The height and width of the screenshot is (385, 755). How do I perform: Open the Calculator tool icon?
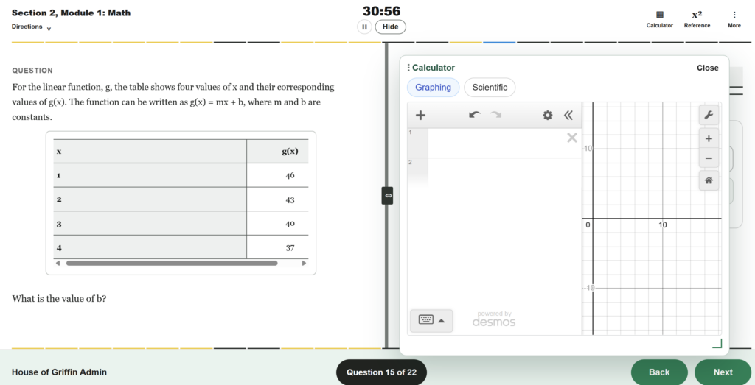point(659,19)
